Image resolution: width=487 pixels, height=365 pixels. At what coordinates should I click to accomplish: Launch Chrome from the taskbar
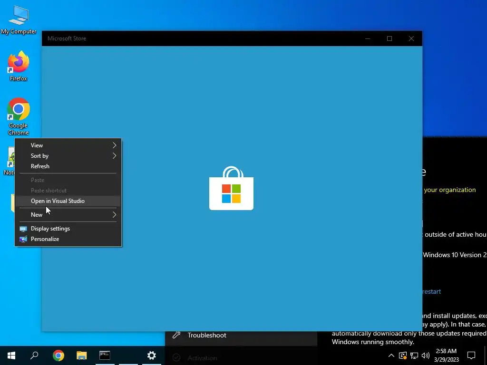click(x=58, y=355)
